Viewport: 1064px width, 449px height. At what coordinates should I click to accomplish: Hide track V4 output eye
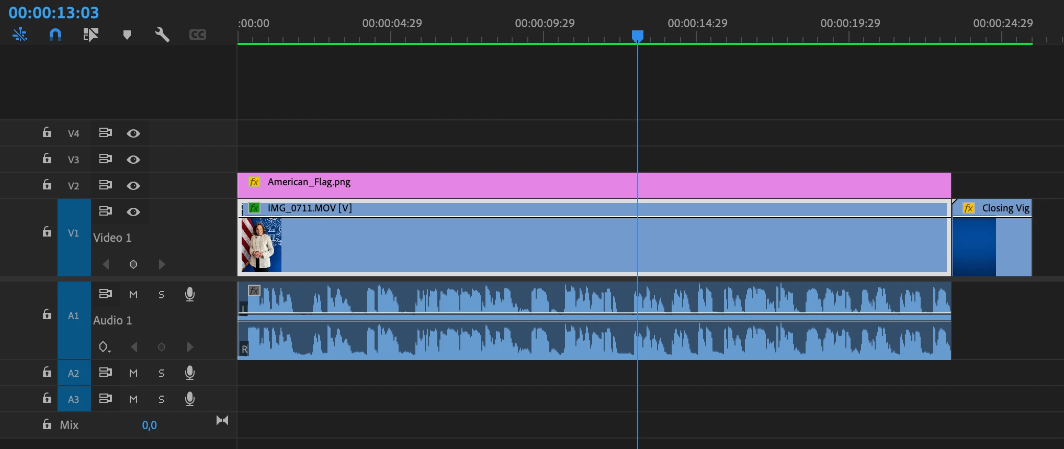[133, 133]
